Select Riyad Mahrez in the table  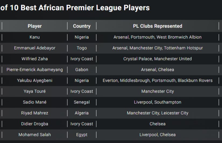click(x=35, y=113)
